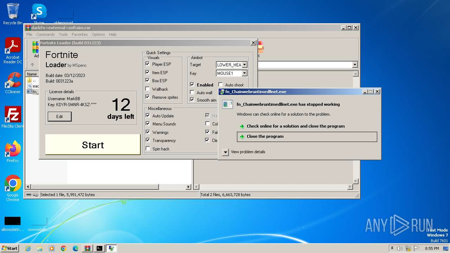Uncheck Remove sprites

click(x=147, y=97)
